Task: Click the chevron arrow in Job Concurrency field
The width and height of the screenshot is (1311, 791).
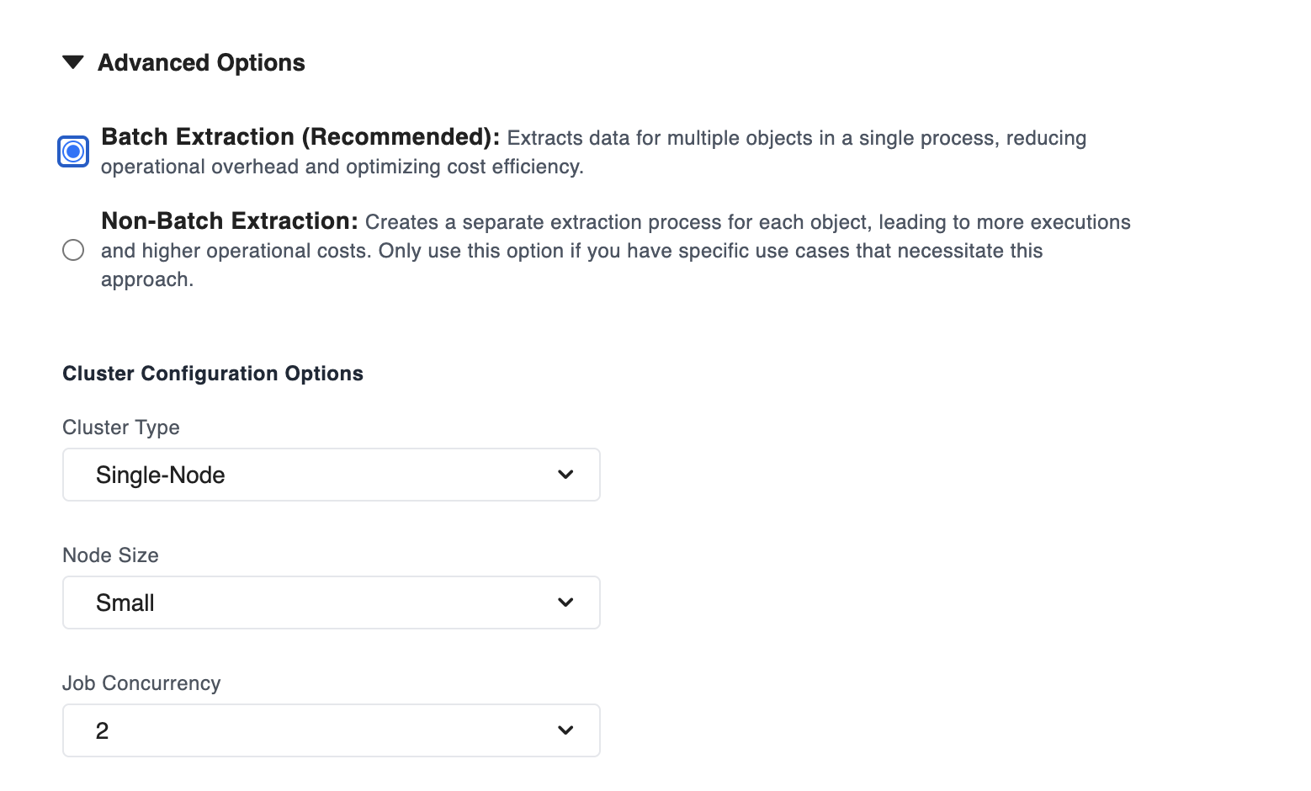Action: point(565,730)
